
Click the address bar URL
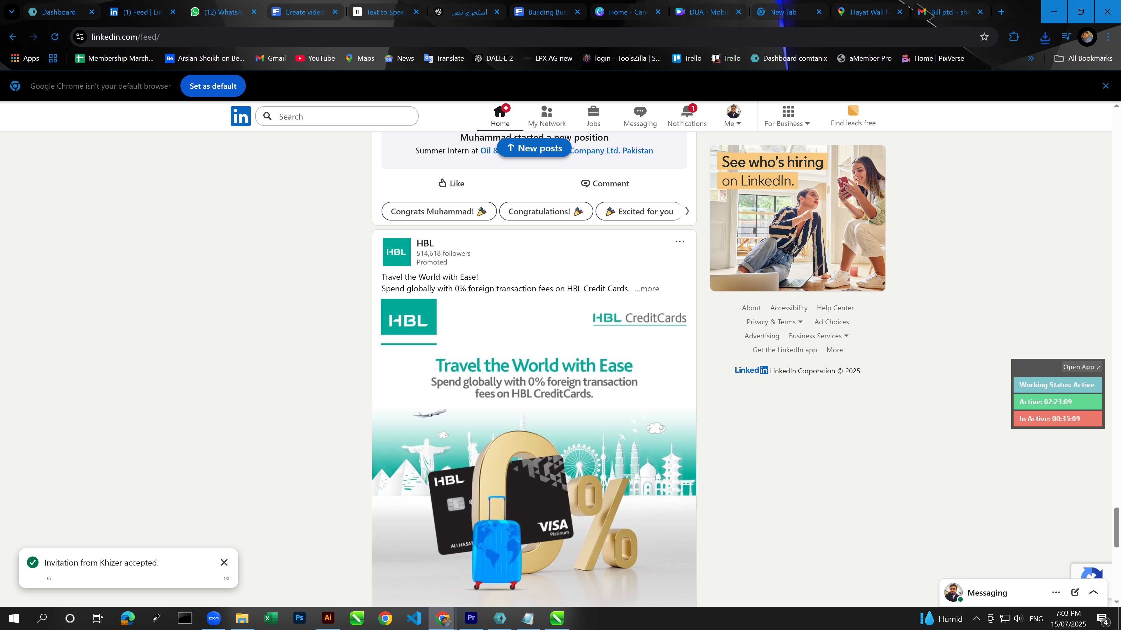coord(125,37)
